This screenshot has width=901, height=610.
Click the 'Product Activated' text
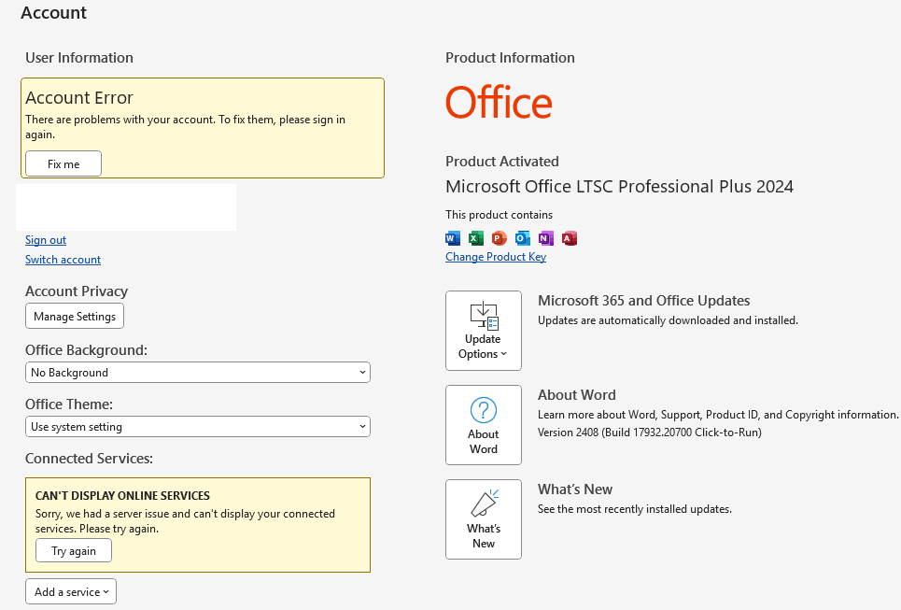click(x=502, y=162)
